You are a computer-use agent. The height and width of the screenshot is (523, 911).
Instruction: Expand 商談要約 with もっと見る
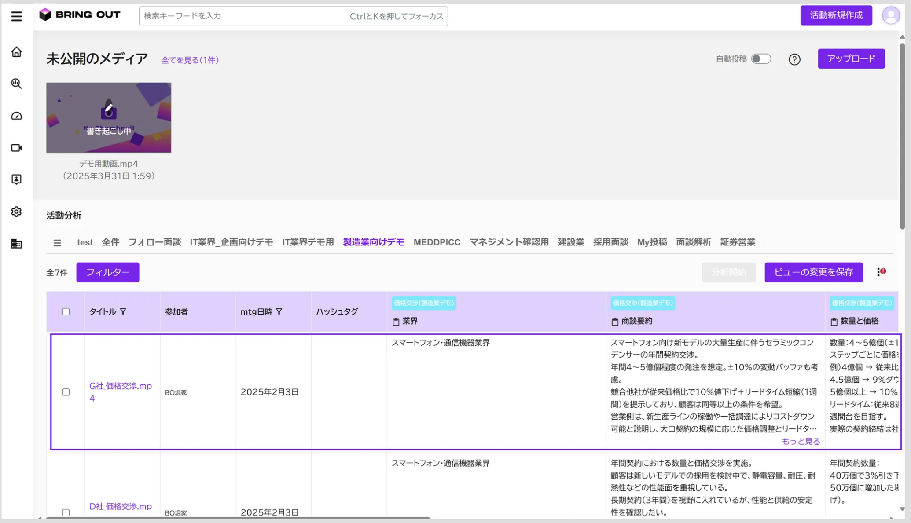click(801, 441)
